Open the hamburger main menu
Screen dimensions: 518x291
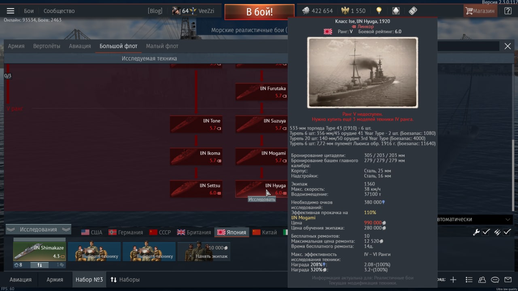coord(11,11)
